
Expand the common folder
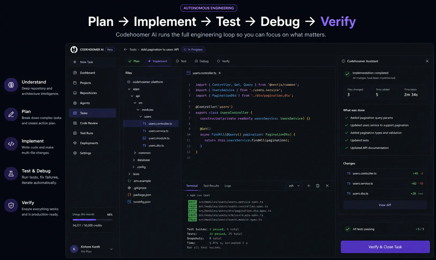tap(135, 153)
